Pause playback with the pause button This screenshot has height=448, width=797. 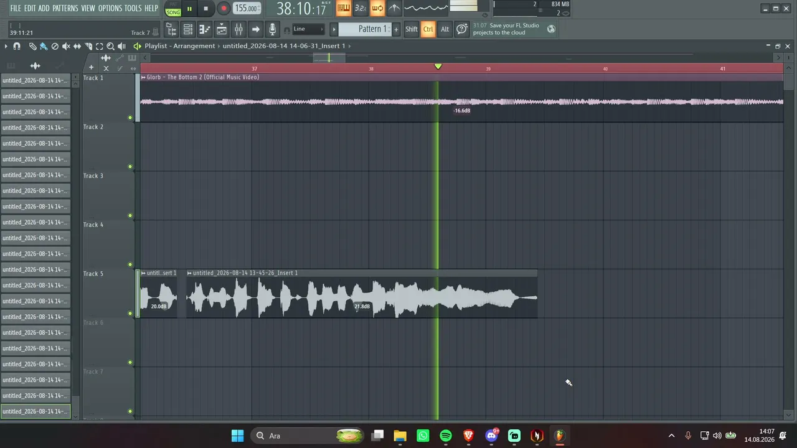[x=189, y=9]
